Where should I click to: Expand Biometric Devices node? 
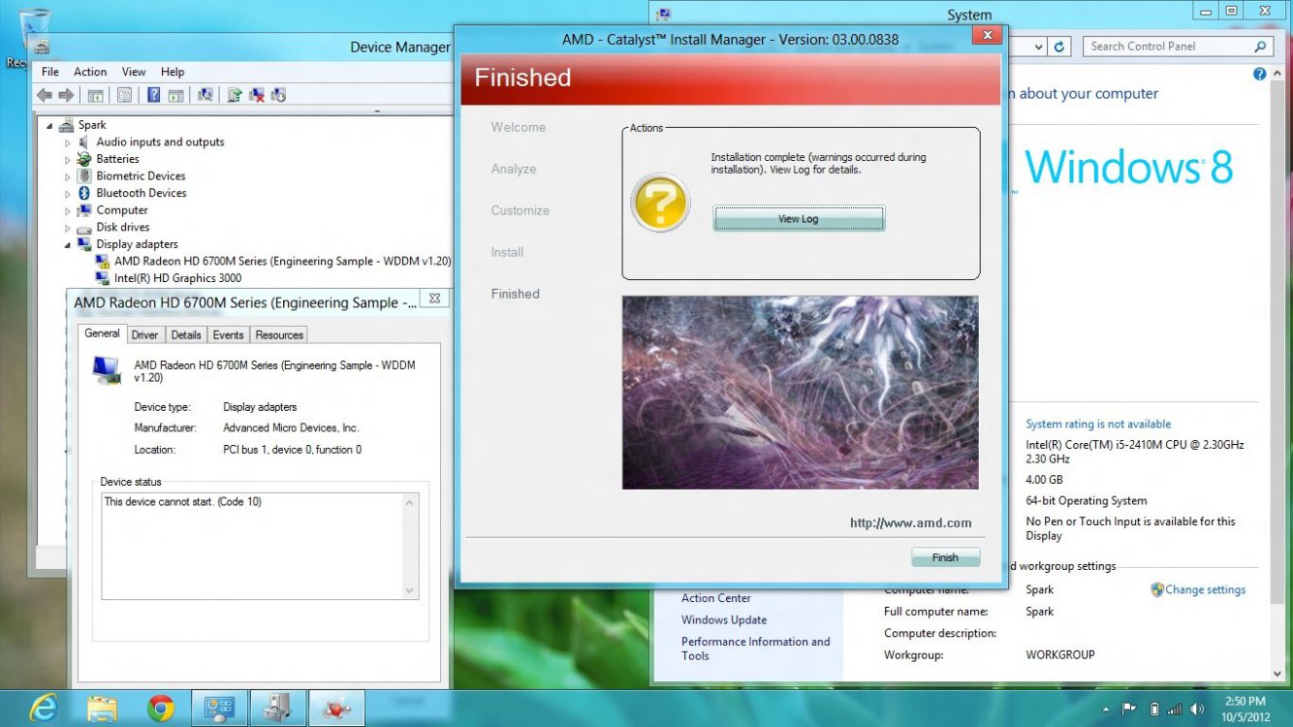tap(68, 176)
